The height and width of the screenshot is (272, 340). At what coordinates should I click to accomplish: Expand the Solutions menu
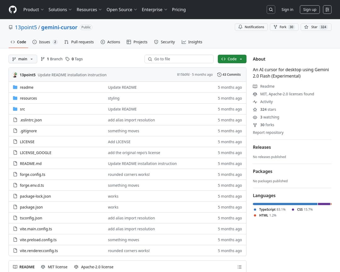60,9
